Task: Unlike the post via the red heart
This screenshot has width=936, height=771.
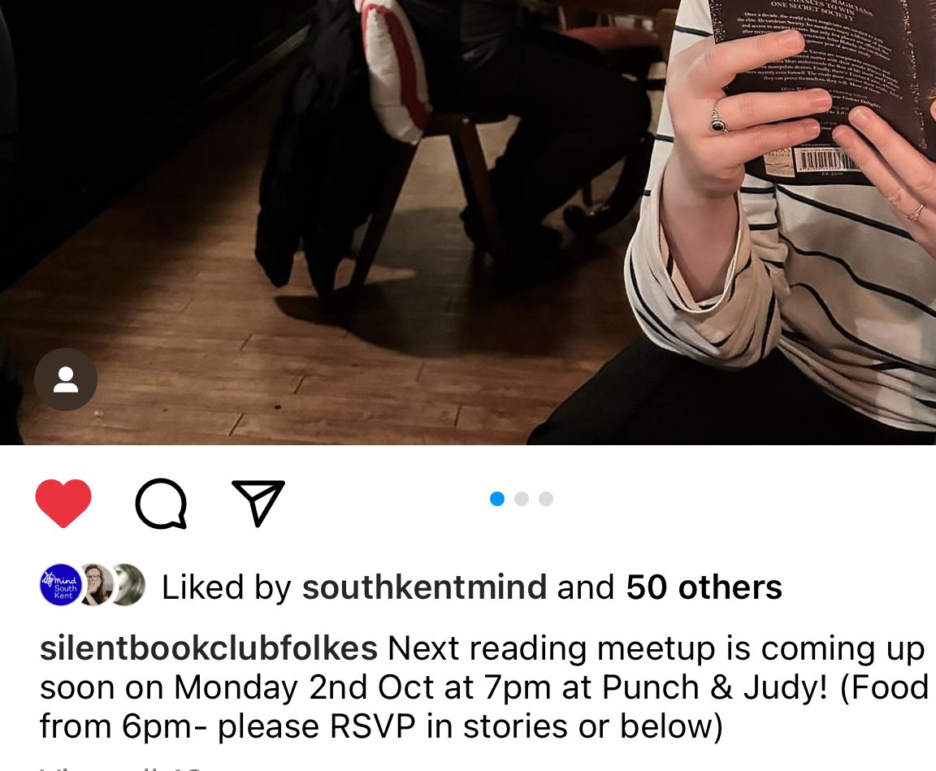Action: click(63, 503)
